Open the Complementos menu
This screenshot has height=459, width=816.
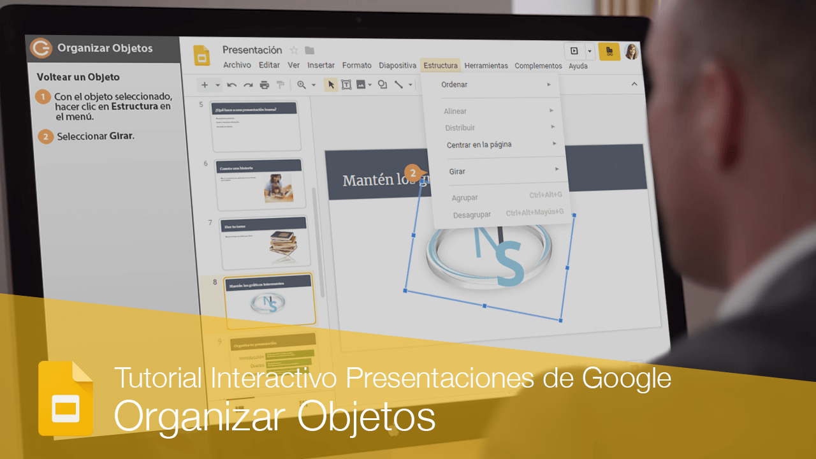pos(539,66)
